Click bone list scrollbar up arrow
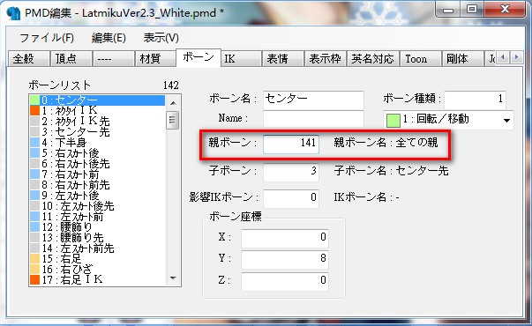This screenshot has width=532, height=326. [173, 103]
